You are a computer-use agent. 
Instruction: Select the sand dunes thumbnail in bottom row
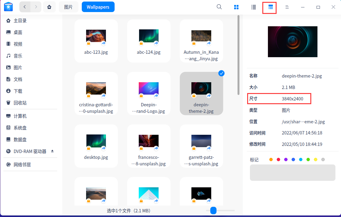click(x=96, y=194)
